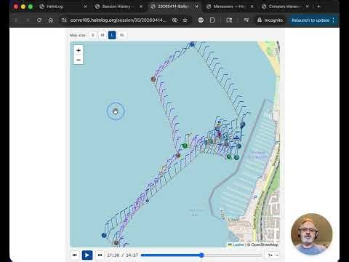Click the Incognito indicator

pyautogui.click(x=270, y=20)
